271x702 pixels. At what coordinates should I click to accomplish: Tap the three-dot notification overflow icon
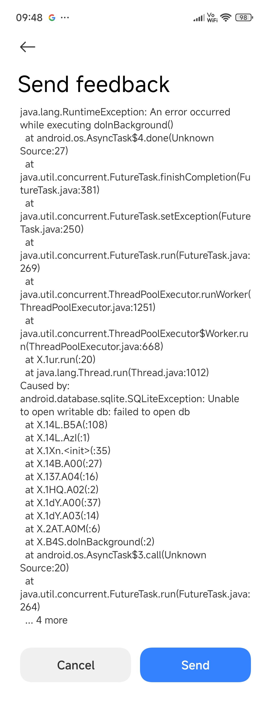click(65, 18)
